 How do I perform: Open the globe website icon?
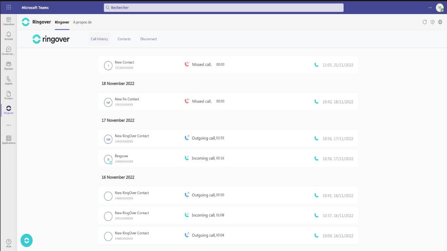pyautogui.click(x=440, y=22)
